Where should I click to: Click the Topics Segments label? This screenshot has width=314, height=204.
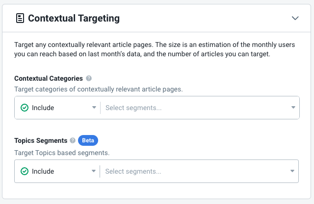click(41, 140)
